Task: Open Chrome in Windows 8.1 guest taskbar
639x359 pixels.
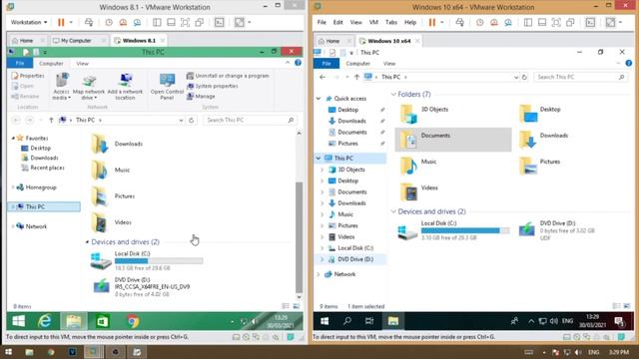Action: 133,321
